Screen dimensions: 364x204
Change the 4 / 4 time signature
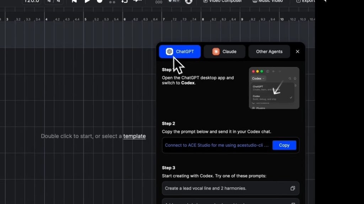(x=54, y=1)
